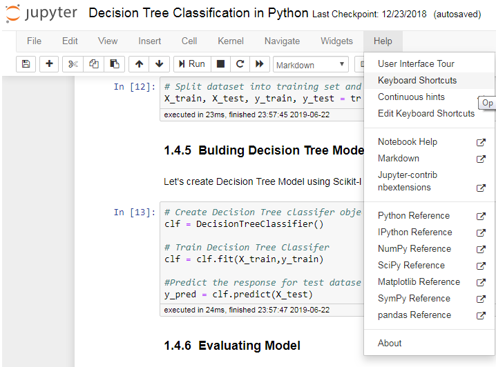
Task: Insert a cell below with plus icon
Action: [x=49, y=64]
